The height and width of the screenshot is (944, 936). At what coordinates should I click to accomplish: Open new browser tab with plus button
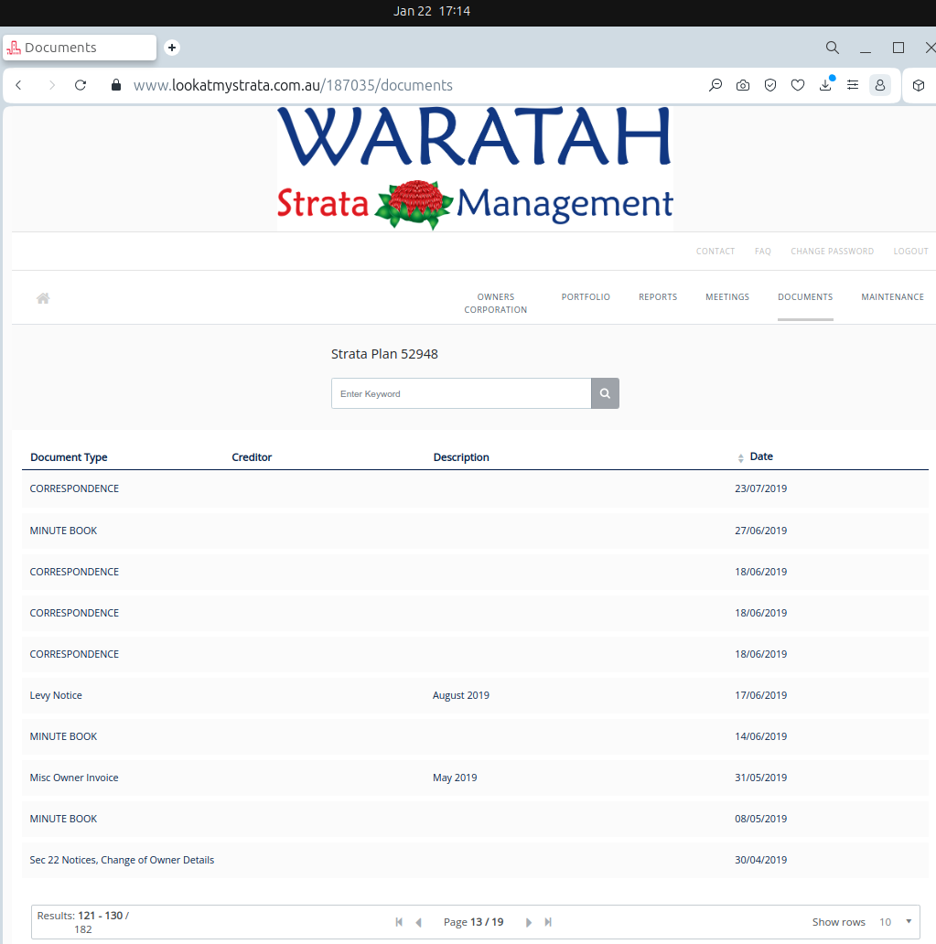(172, 47)
